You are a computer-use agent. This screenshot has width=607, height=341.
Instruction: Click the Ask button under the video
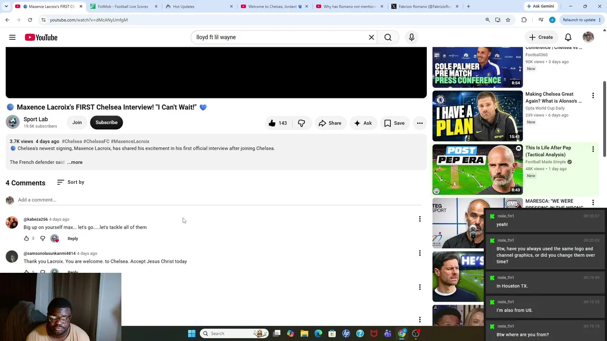363,123
